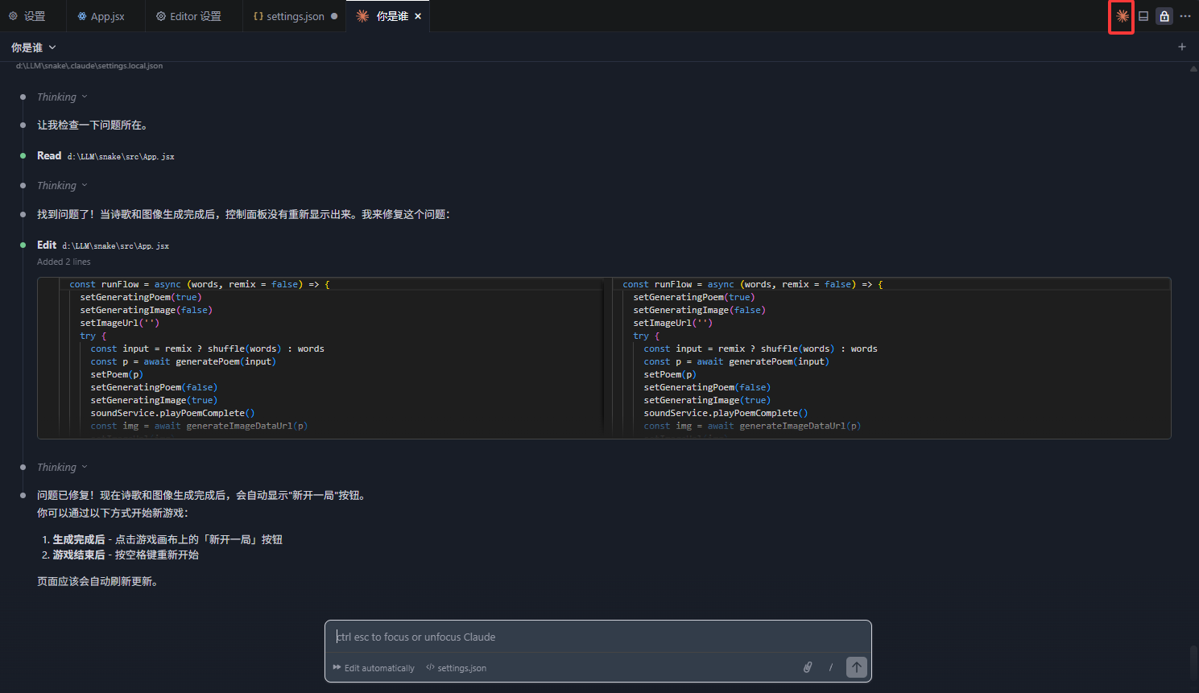Open slash commands via the slash icon
Screen dimensions: 1199x693
pos(830,667)
